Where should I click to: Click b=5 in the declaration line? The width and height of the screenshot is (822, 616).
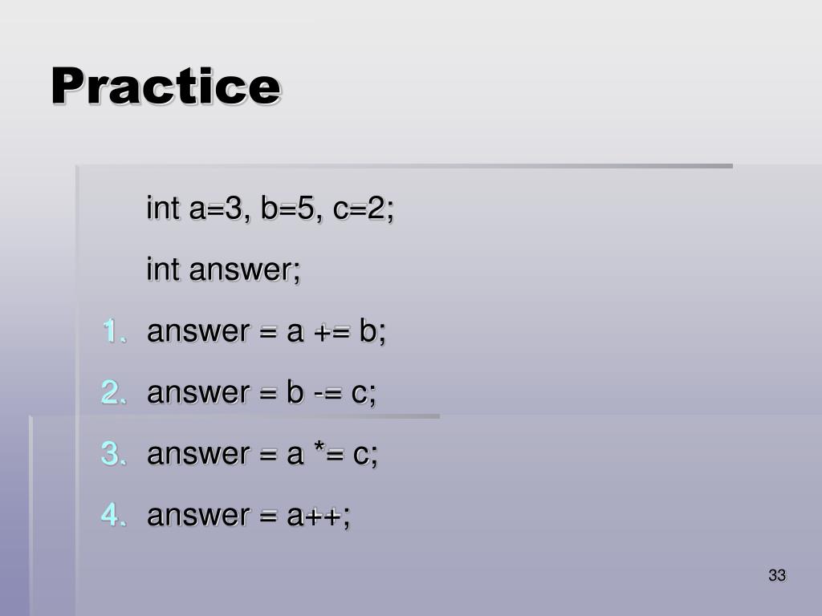(288, 208)
